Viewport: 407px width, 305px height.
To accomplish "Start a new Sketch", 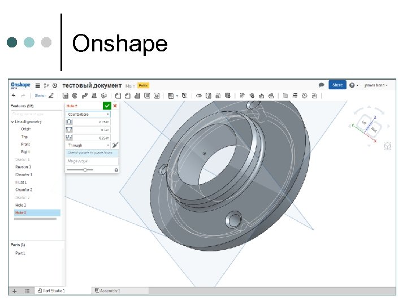I will [45, 95].
